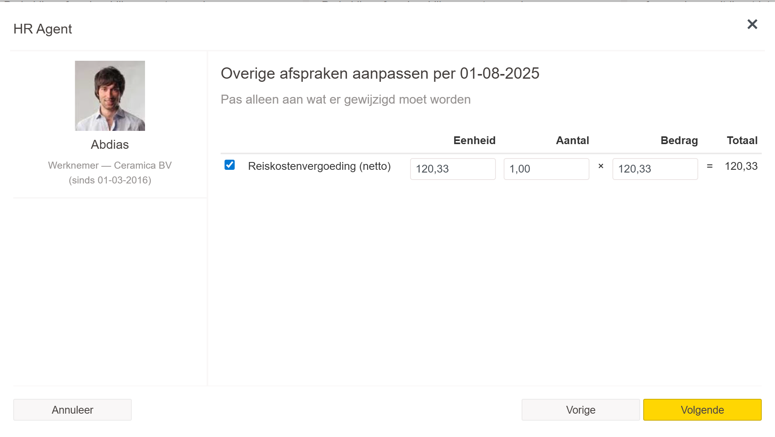
Task: Click the HR Agent dialog title
Action: pos(43,29)
